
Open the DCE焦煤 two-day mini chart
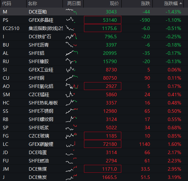pos(71,169)
